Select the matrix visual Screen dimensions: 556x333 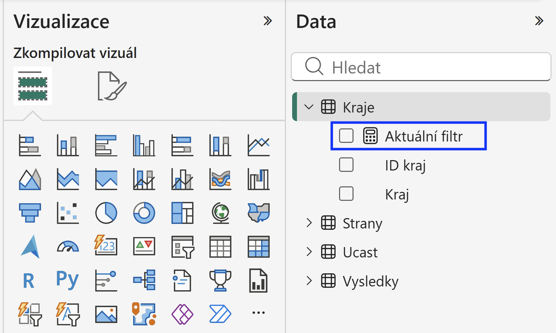pyautogui.click(x=259, y=247)
